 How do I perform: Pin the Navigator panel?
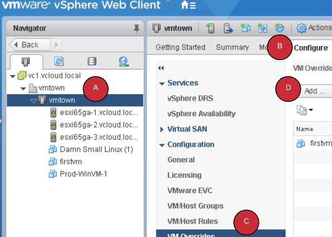137,28
